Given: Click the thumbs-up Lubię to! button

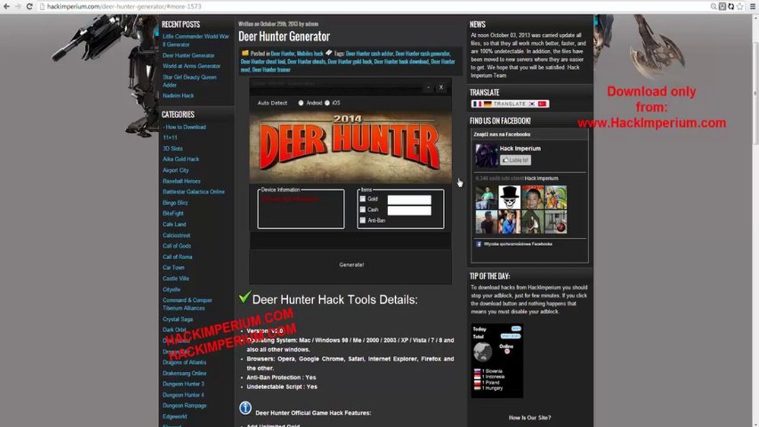Looking at the screenshot, I should coord(515,160).
